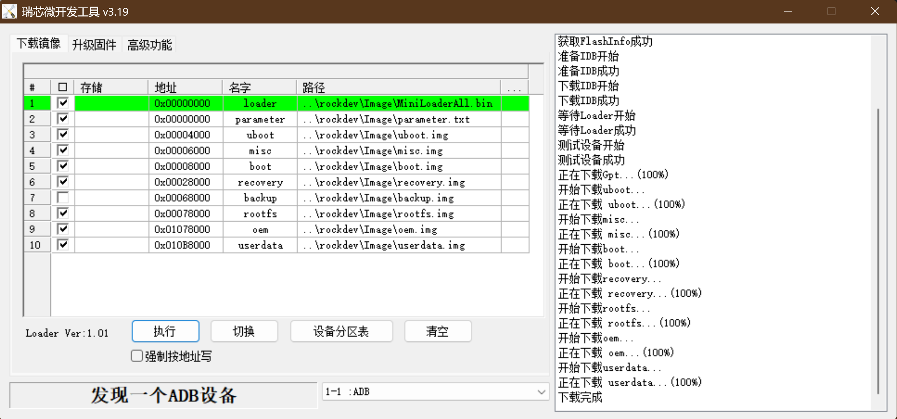Click the 设备分区表 button
Screen dimensions: 897x419
[341, 331]
